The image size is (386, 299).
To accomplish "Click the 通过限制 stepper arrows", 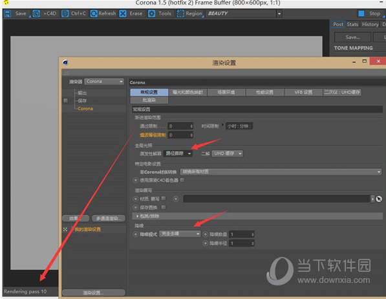I will (x=191, y=126).
